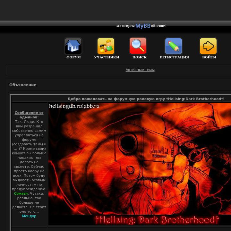Select the cyan Мендор name
Screen dimensions: 231x231
point(29,216)
